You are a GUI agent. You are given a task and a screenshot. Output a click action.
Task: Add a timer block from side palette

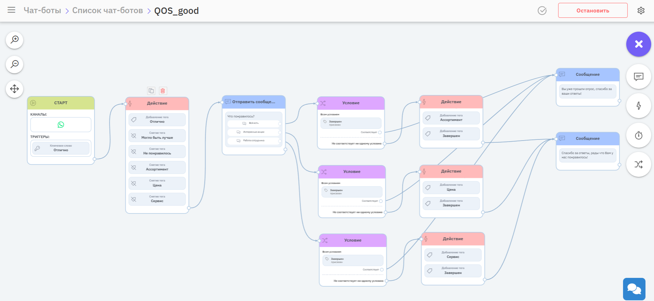coord(639,135)
